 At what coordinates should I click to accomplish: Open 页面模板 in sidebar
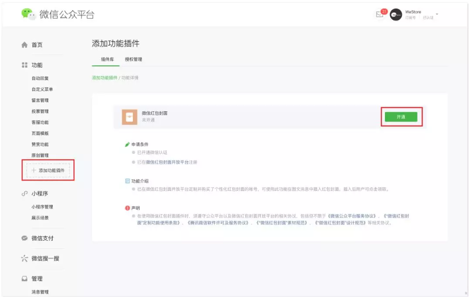tap(40, 133)
